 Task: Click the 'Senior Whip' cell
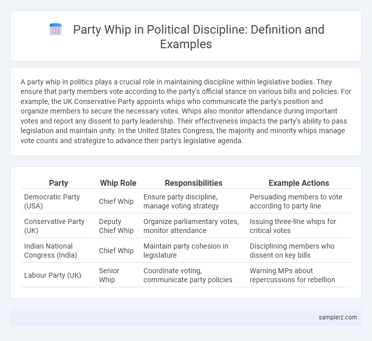click(x=118, y=275)
